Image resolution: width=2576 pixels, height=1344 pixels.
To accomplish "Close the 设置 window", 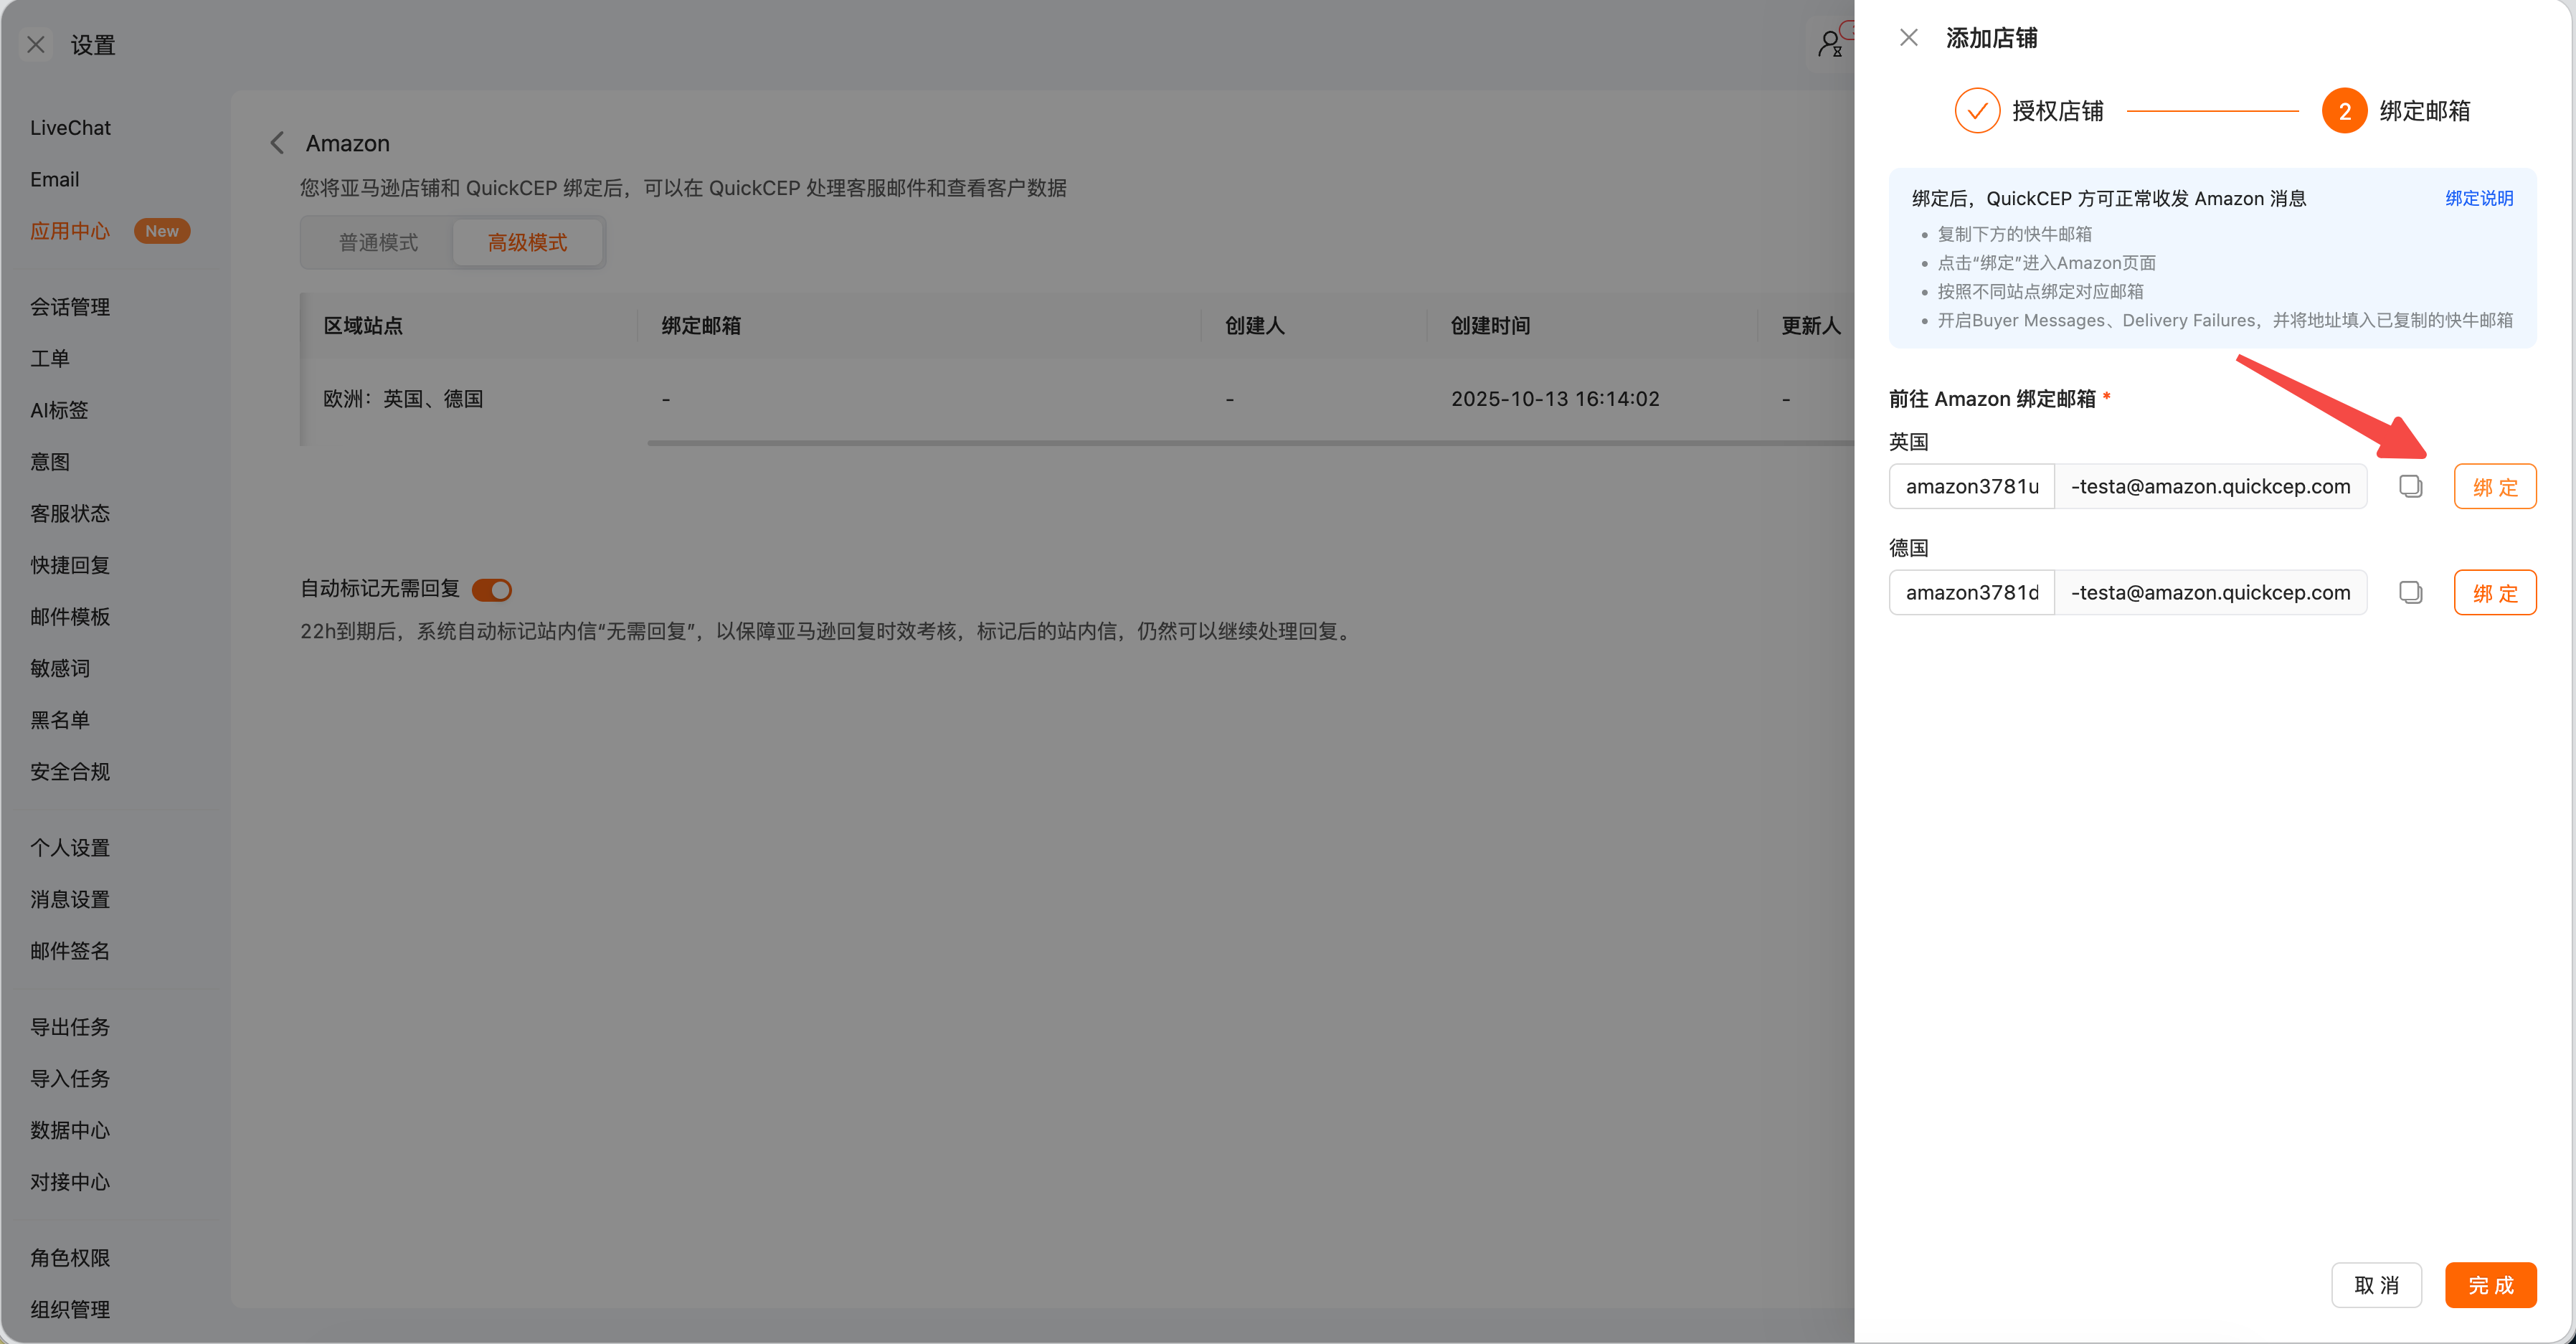I will click(36, 45).
